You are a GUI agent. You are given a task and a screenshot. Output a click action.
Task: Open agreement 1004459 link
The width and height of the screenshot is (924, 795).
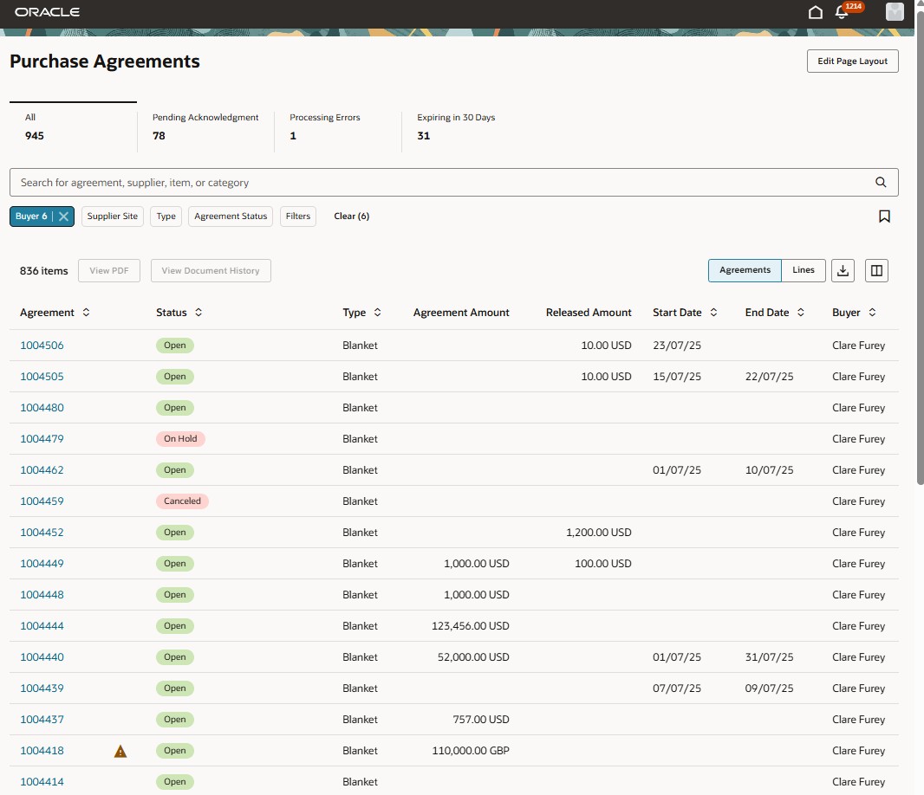[42, 501]
